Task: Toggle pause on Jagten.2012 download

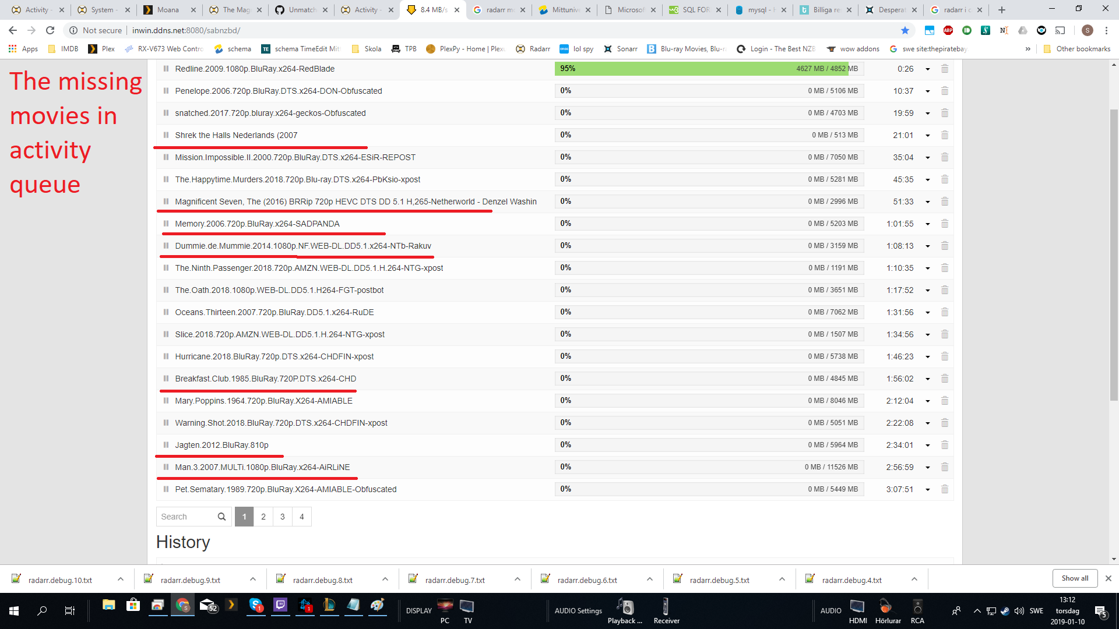Action: pyautogui.click(x=166, y=445)
